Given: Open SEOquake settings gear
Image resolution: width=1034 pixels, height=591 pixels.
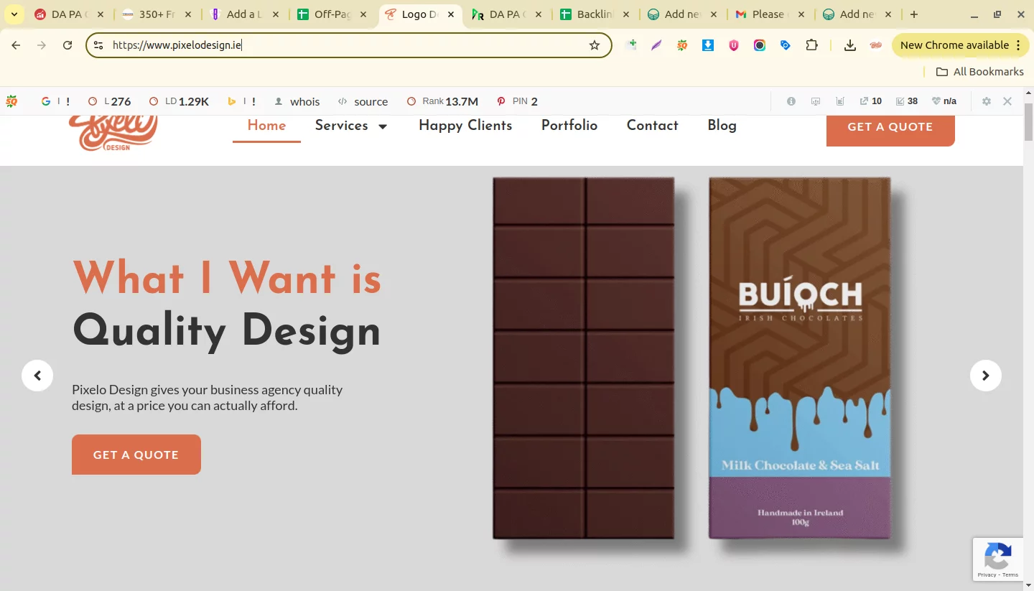Looking at the screenshot, I should coord(987,101).
